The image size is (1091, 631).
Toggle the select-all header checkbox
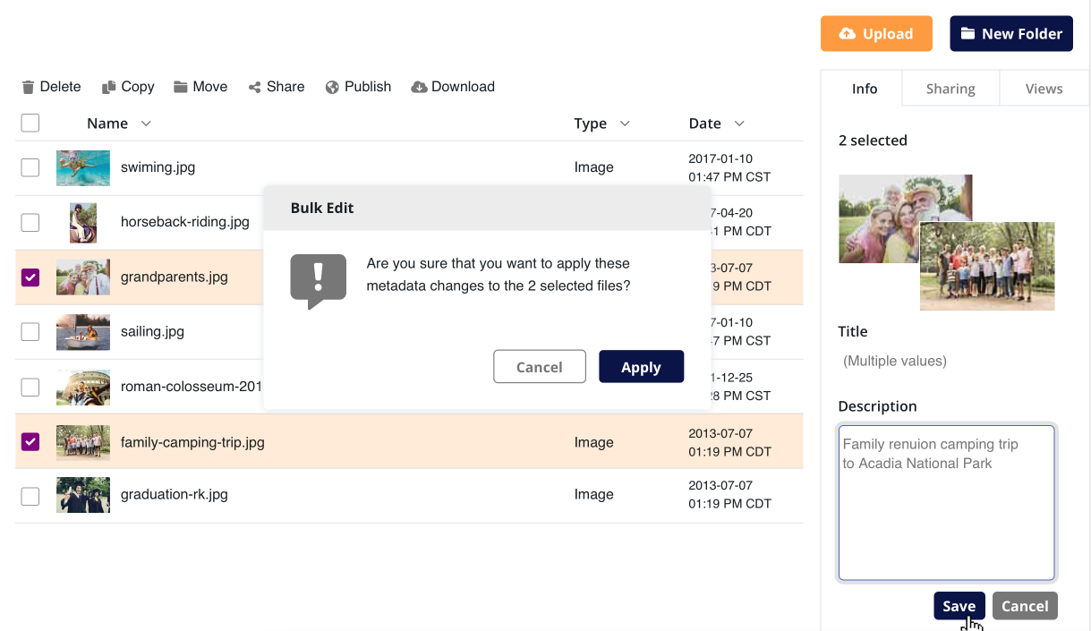tap(30, 124)
